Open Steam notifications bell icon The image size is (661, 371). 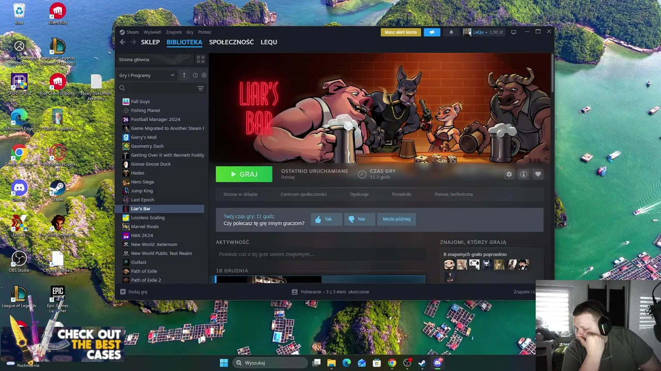tap(451, 32)
